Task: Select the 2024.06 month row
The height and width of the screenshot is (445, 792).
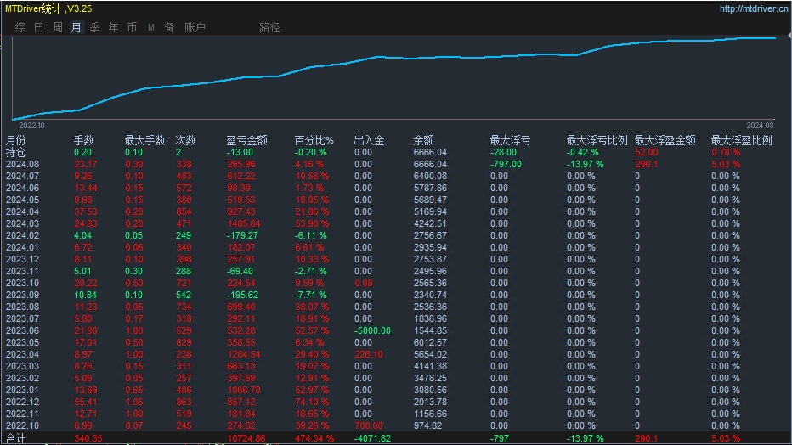Action: pyautogui.click(x=22, y=188)
